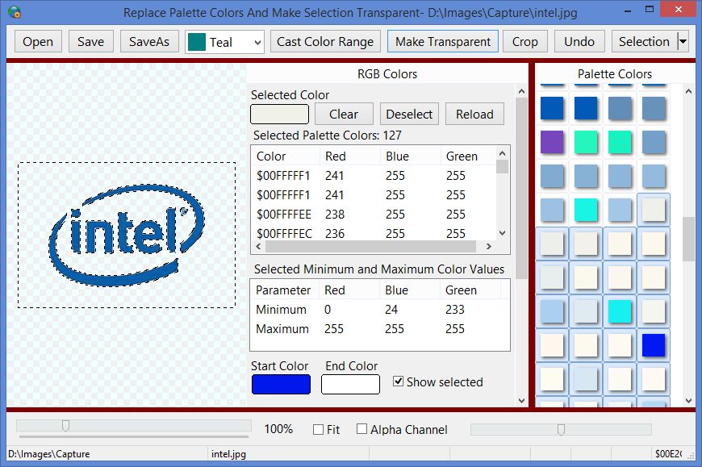
Task: Select the $00FFFFEC color row
Action: point(374,233)
